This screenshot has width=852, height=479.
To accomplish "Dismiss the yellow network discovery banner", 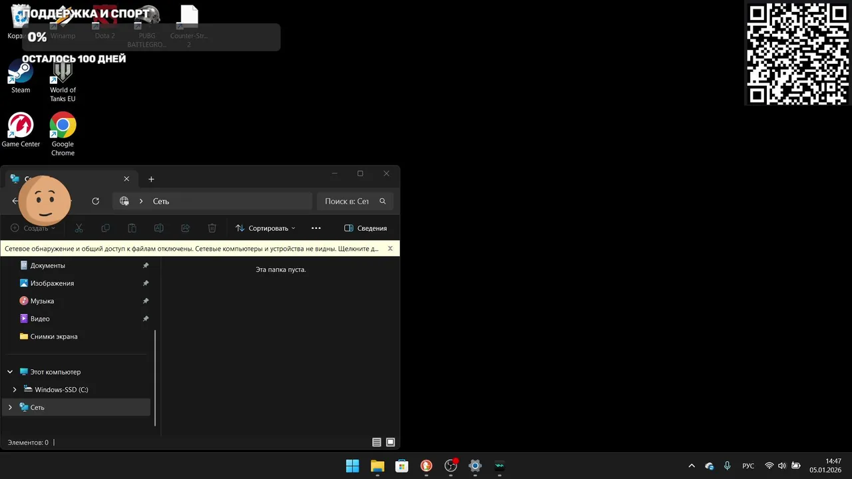I will tap(390, 249).
